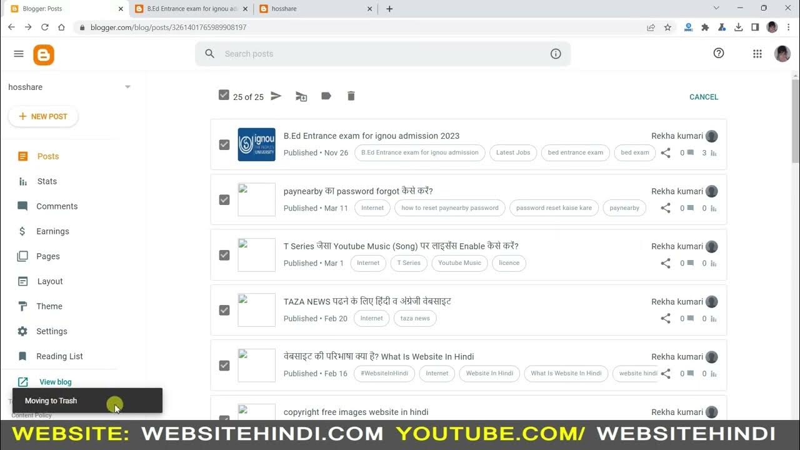
Task: Filter by Youtube Music label chip
Action: tap(459, 263)
